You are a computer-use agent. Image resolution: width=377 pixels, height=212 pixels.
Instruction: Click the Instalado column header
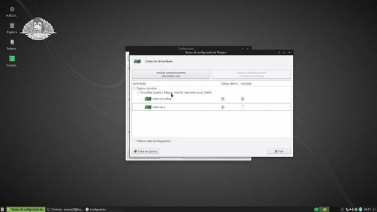point(246,84)
